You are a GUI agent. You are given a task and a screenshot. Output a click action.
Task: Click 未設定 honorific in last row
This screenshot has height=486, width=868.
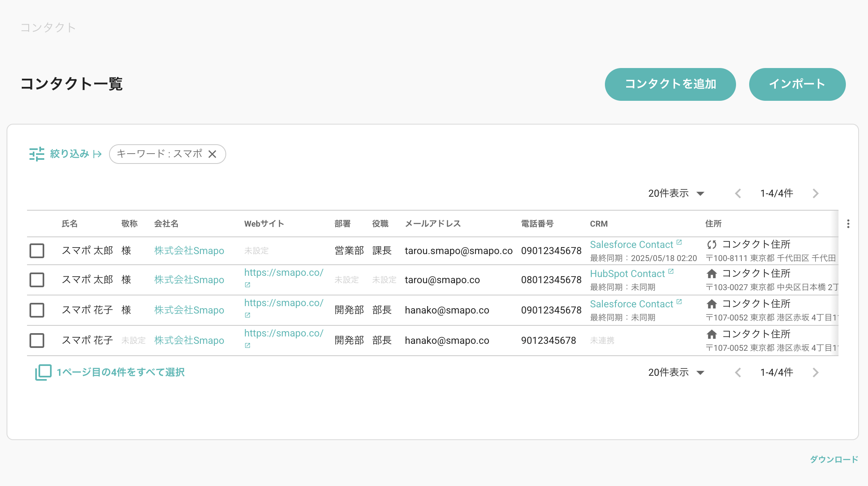[x=134, y=341]
